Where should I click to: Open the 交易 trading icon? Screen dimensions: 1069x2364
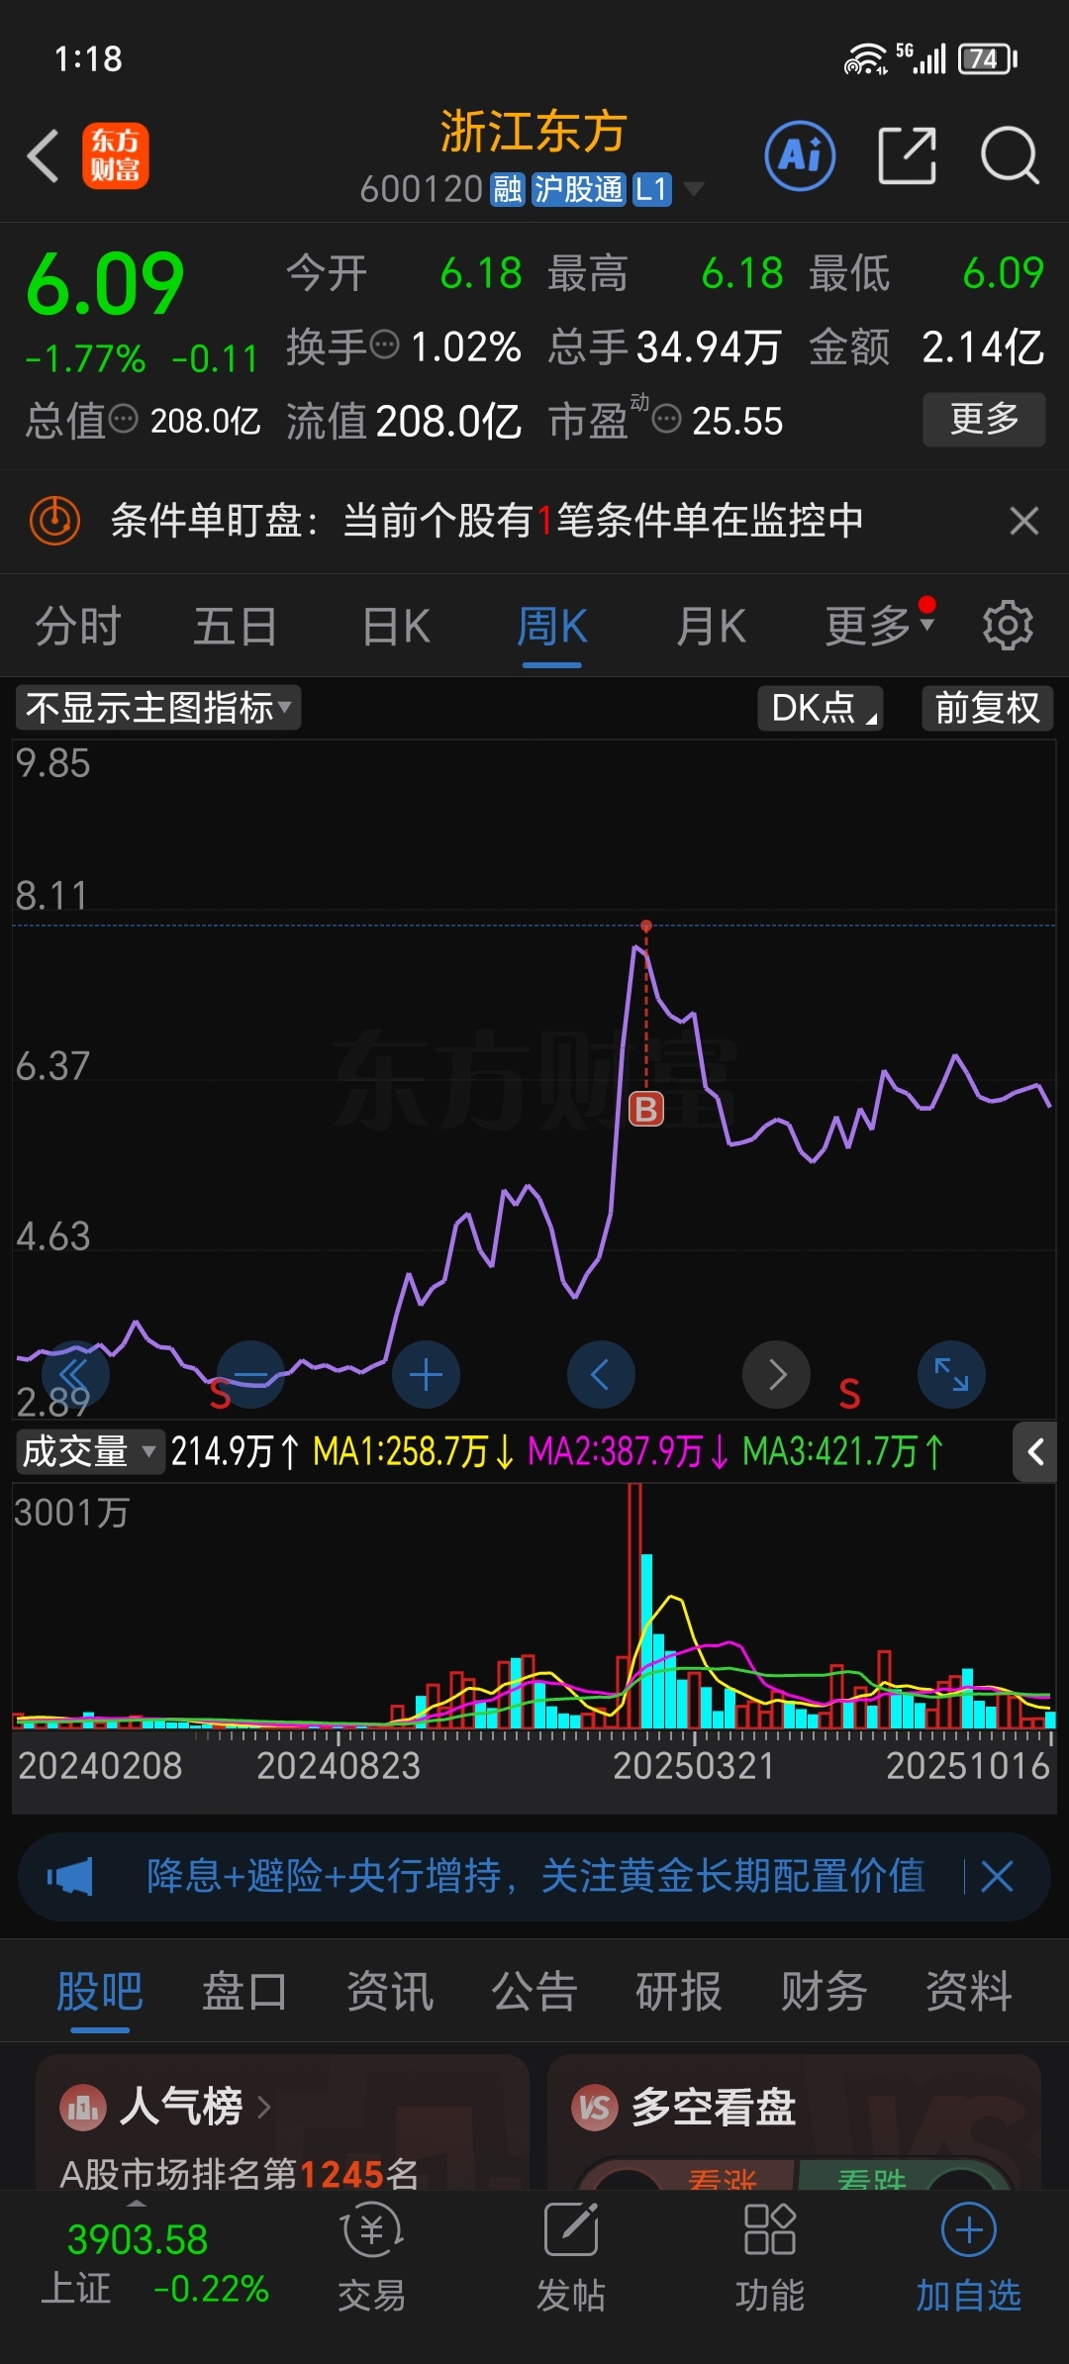click(x=371, y=2258)
